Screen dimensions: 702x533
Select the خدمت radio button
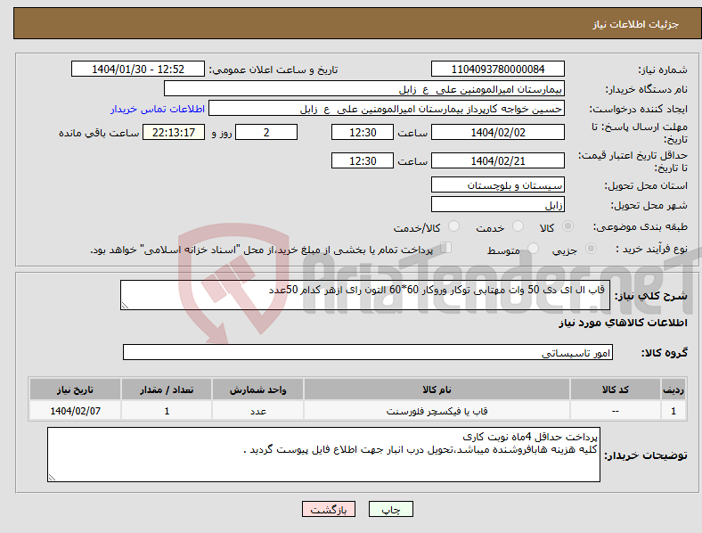pyautogui.click(x=518, y=226)
